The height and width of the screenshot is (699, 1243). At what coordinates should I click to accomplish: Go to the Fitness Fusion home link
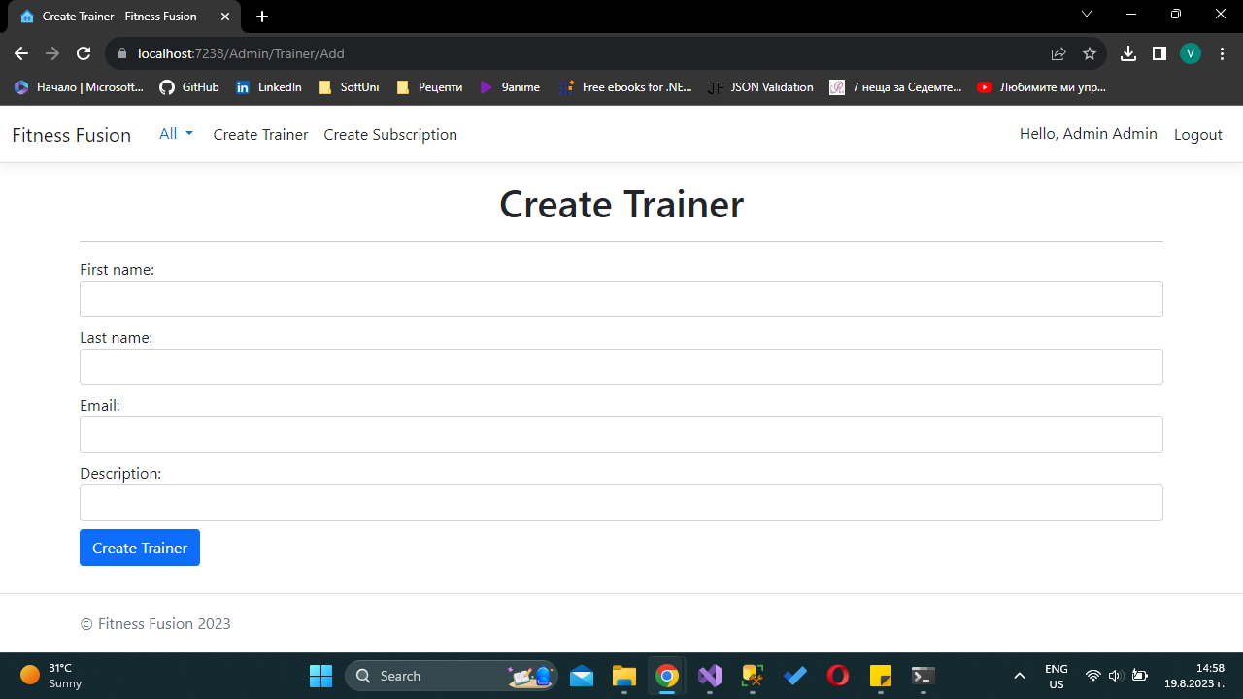pos(71,134)
